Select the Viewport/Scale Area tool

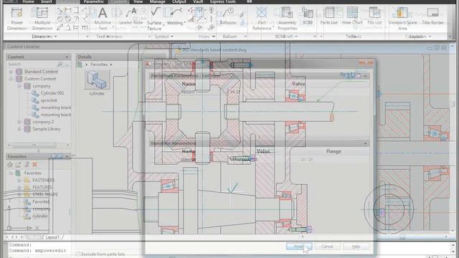pos(402,19)
